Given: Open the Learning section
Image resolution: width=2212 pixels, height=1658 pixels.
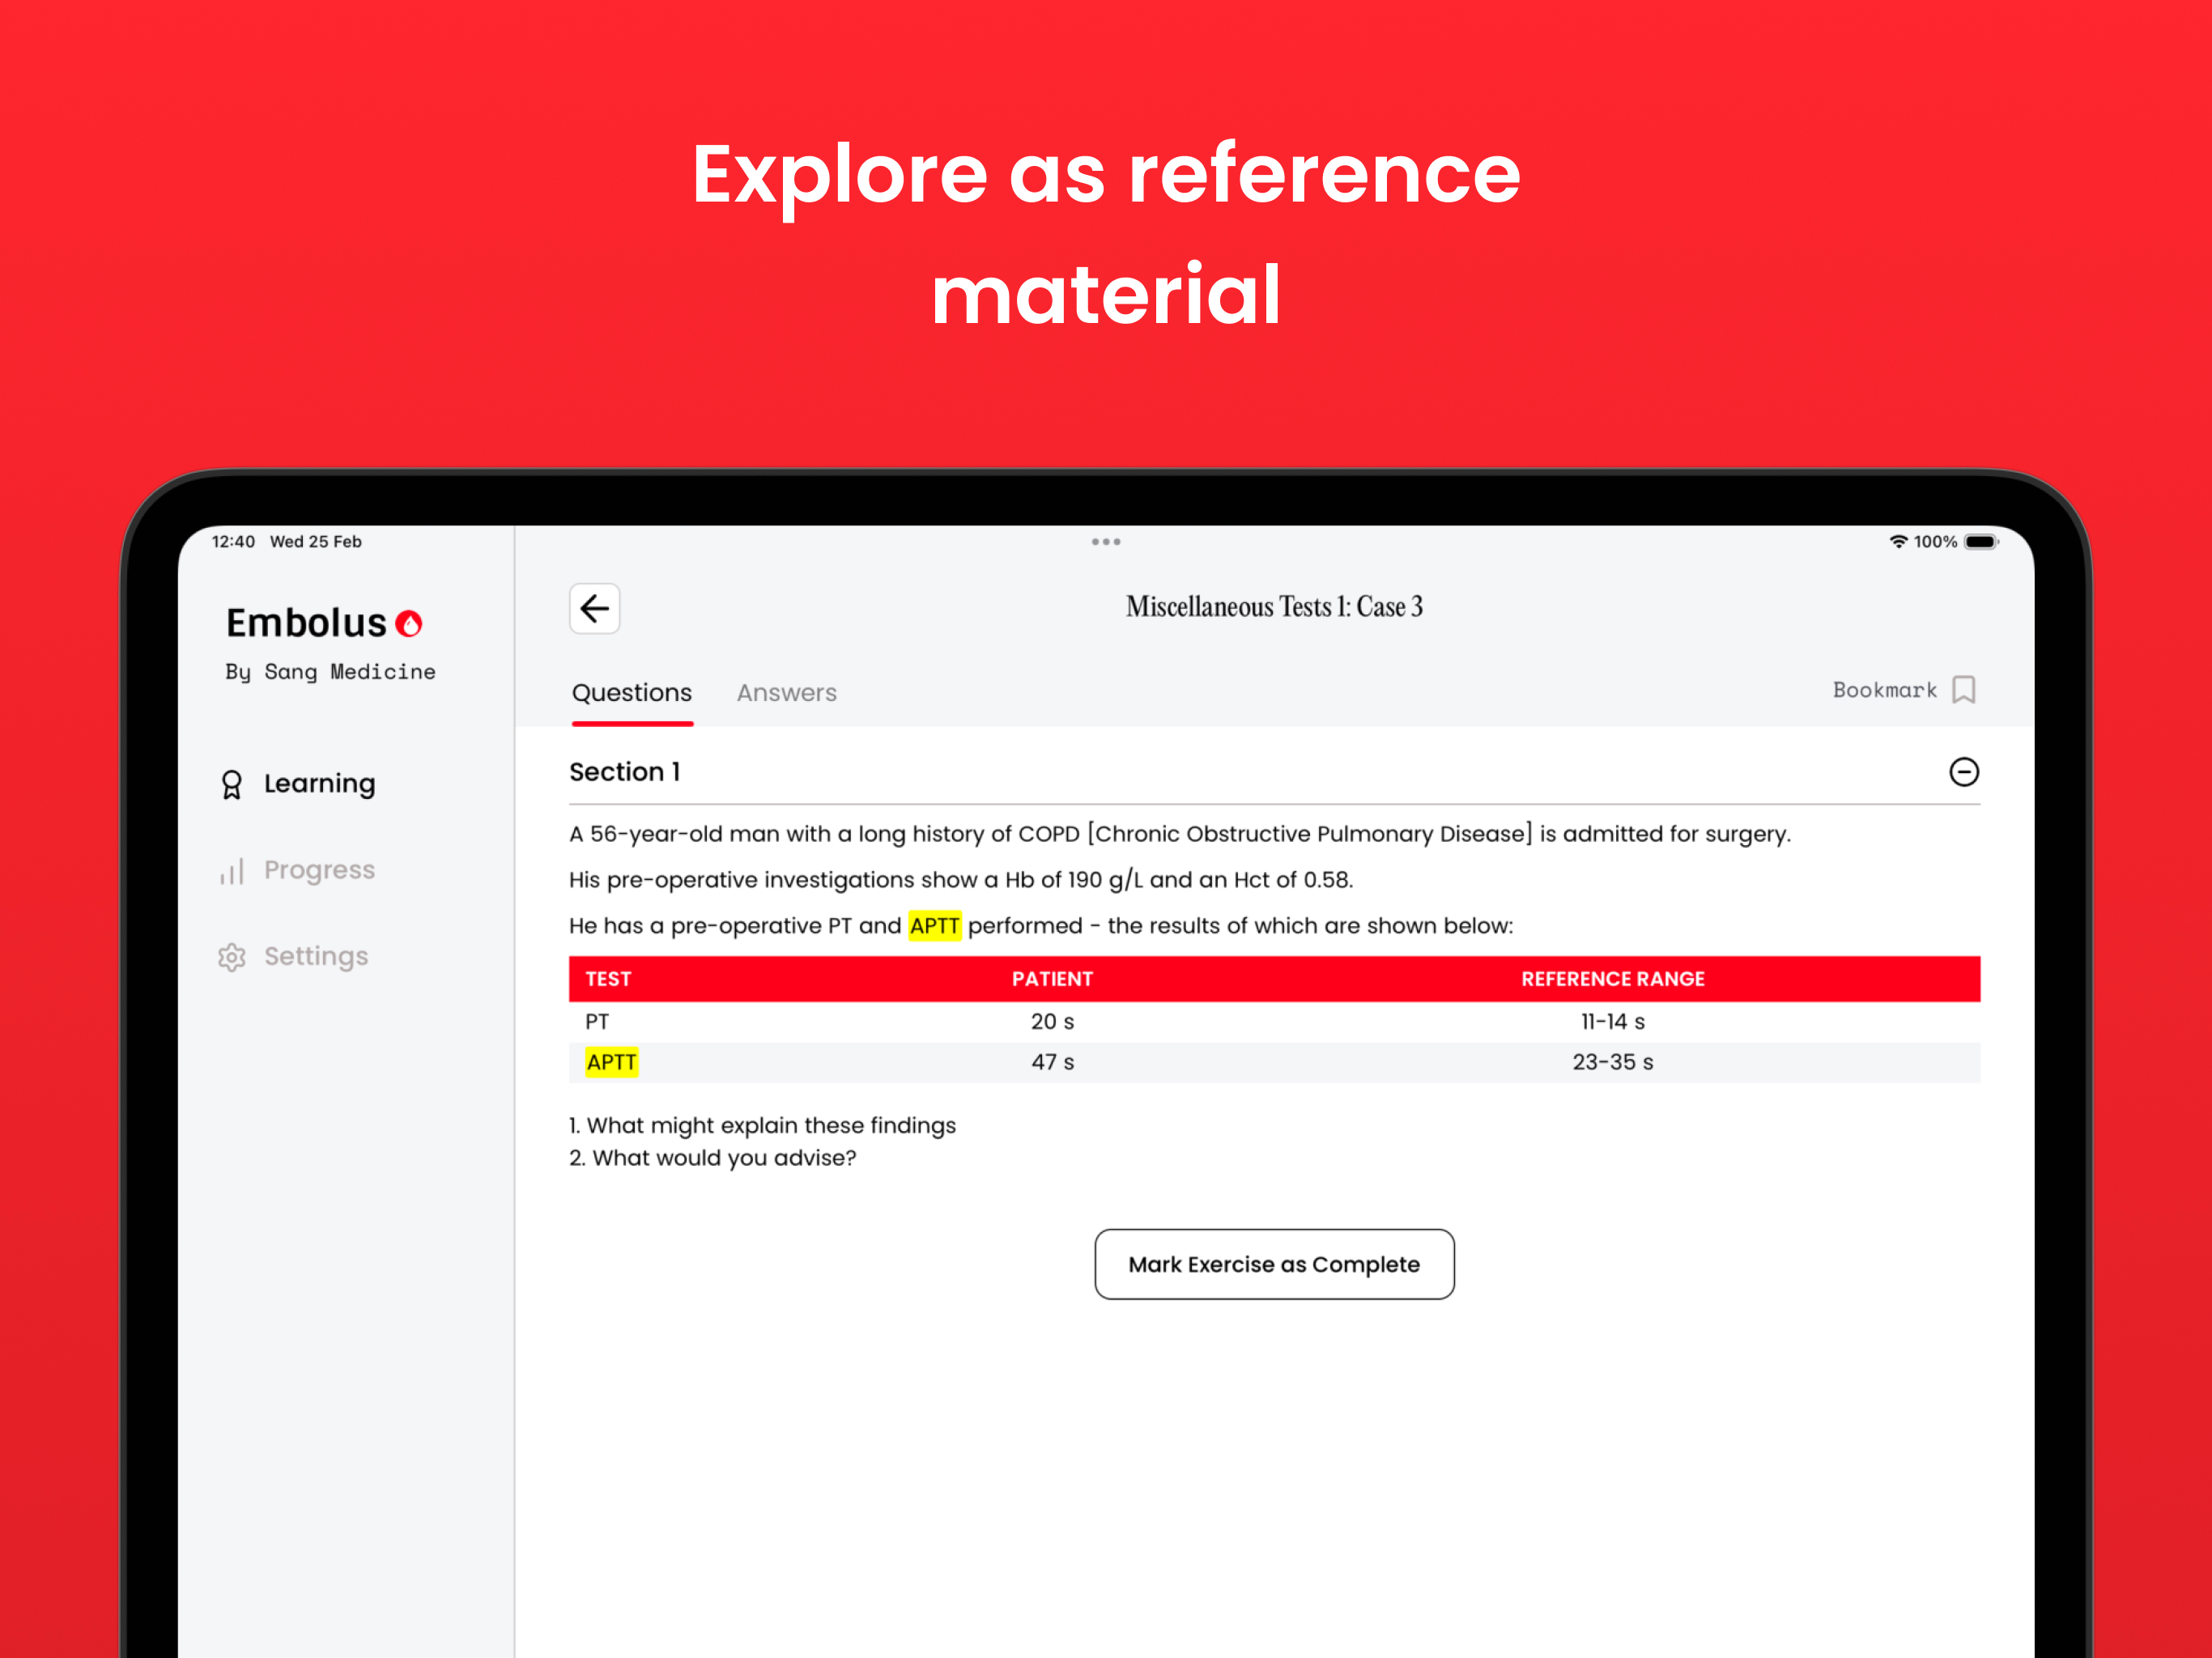Looking at the screenshot, I should pyautogui.click(x=319, y=784).
